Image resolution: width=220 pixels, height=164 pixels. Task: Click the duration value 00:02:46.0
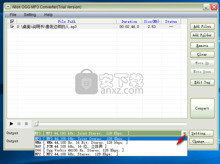click(129, 27)
